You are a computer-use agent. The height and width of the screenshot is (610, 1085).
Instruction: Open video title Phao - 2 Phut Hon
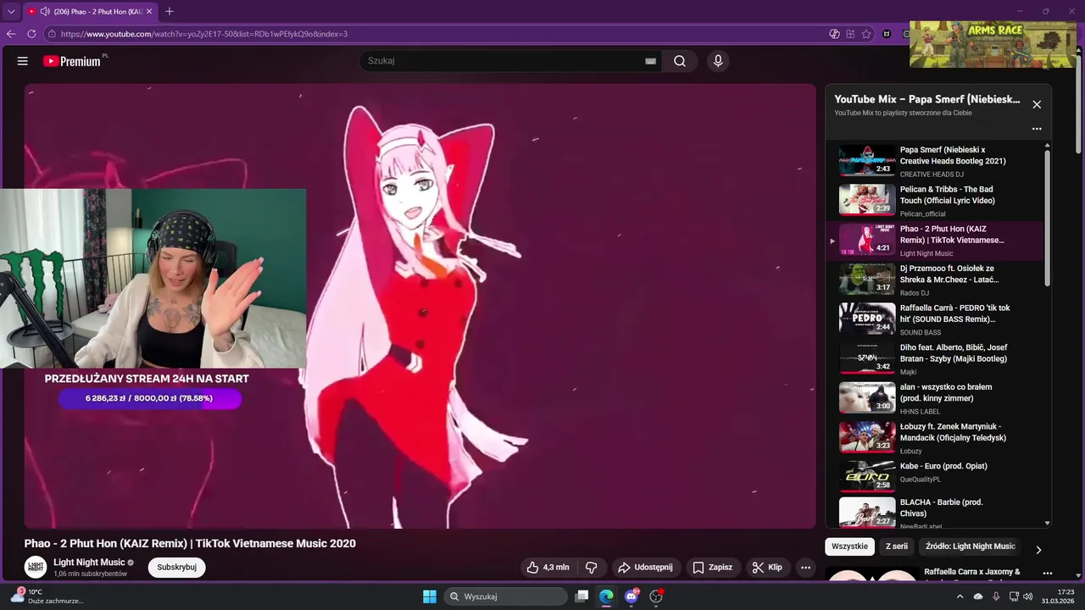[190, 543]
